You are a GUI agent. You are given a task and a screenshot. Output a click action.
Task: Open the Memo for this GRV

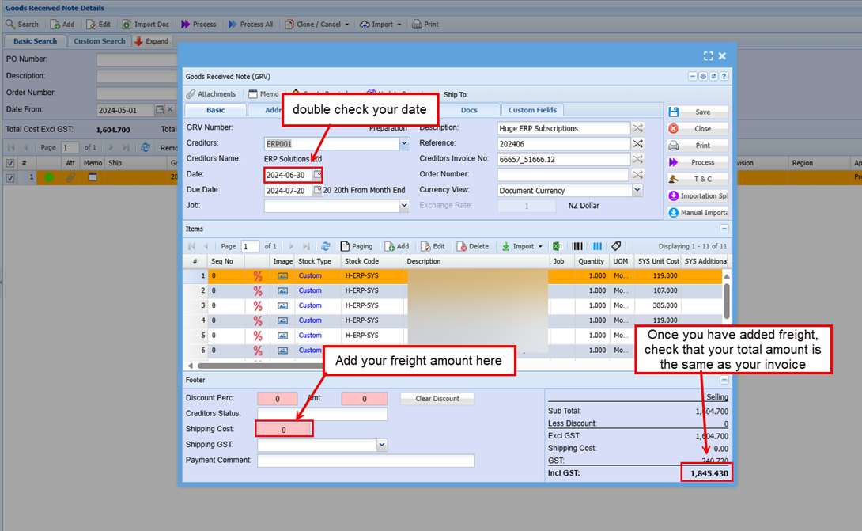(263, 94)
